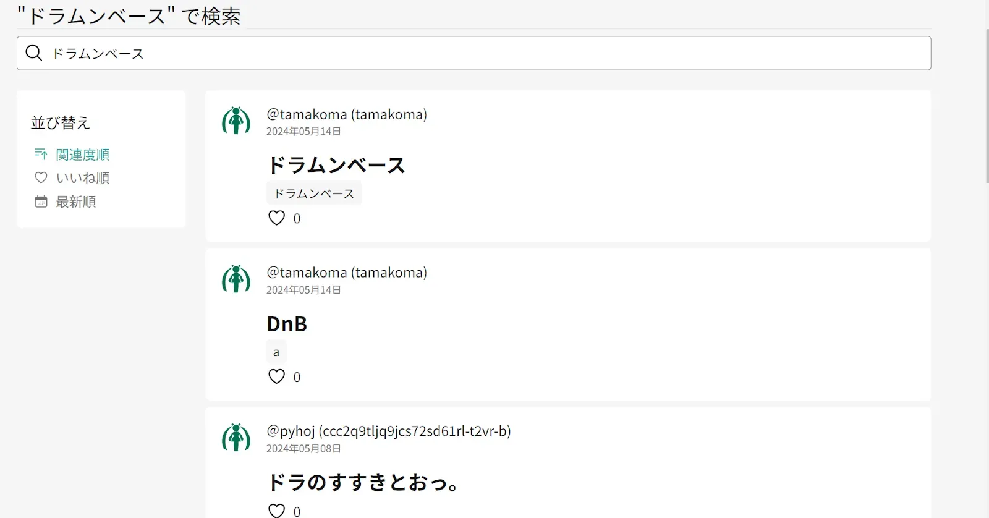Select the ドラムンベース tag chip
Screen dimensions: 989x518
coord(314,193)
